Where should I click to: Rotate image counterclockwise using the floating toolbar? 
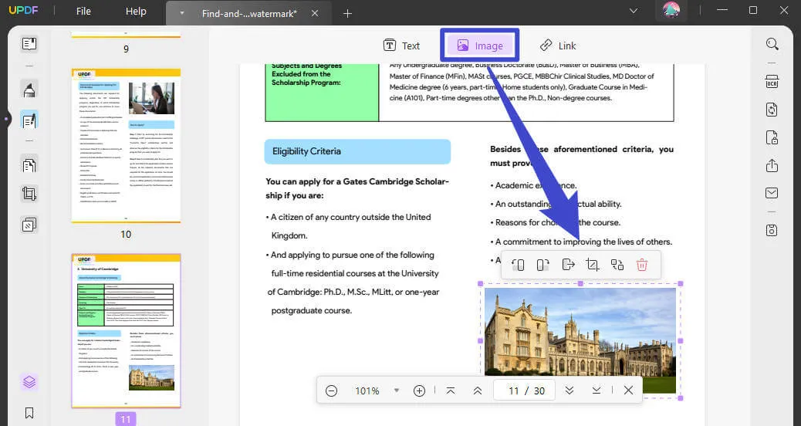point(518,265)
